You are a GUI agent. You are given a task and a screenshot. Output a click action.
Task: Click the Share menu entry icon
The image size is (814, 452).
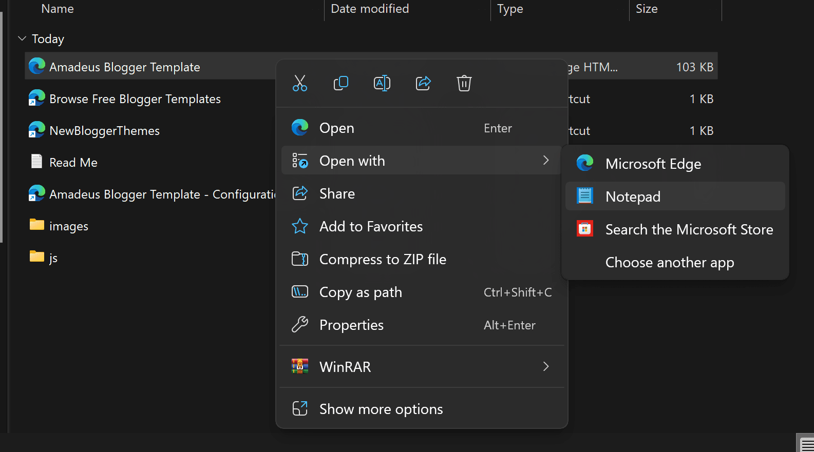[300, 193]
